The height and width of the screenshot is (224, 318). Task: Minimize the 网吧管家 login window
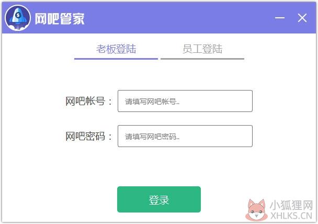280,18
